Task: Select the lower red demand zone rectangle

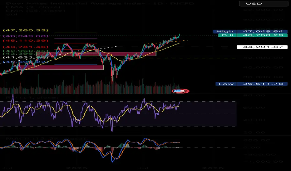Action: pyautogui.click(x=61, y=67)
